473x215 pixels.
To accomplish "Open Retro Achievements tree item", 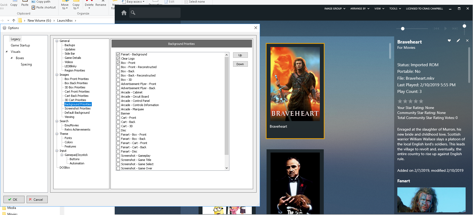I will pyautogui.click(x=77, y=130).
